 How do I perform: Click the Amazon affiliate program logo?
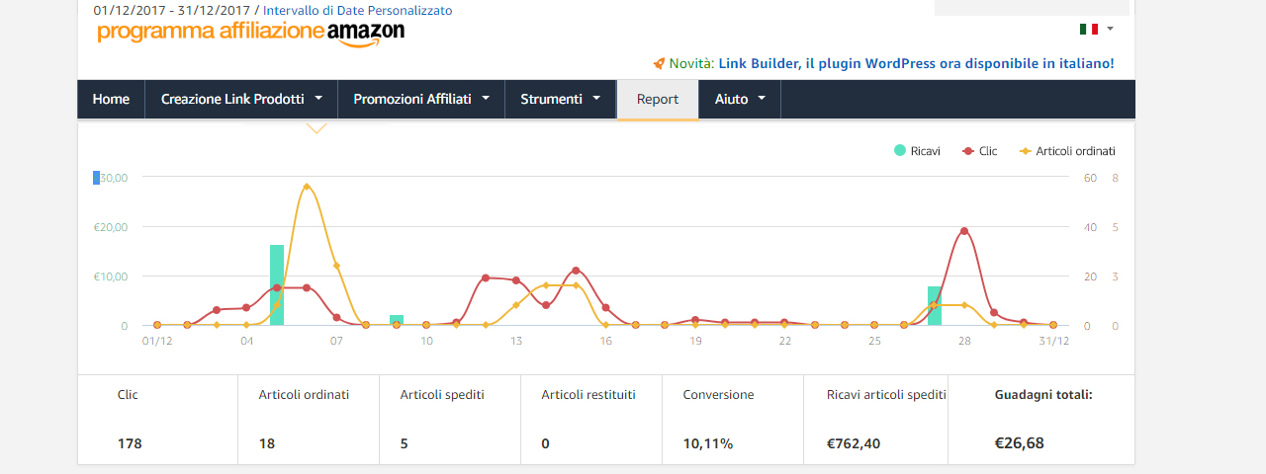coord(251,33)
